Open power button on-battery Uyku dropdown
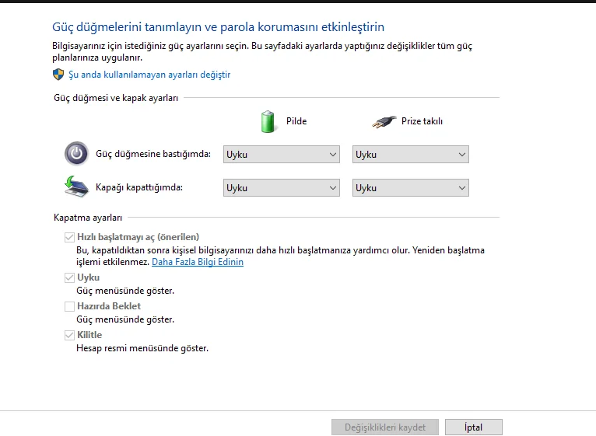This screenshot has height=436, width=596. tap(282, 154)
